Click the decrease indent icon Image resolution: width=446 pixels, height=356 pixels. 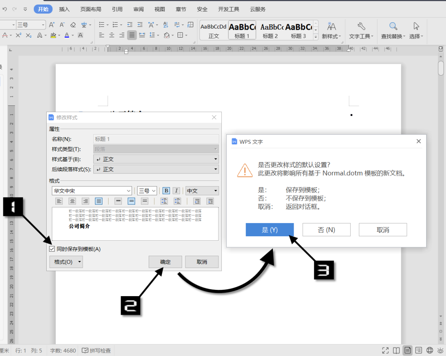point(130,25)
